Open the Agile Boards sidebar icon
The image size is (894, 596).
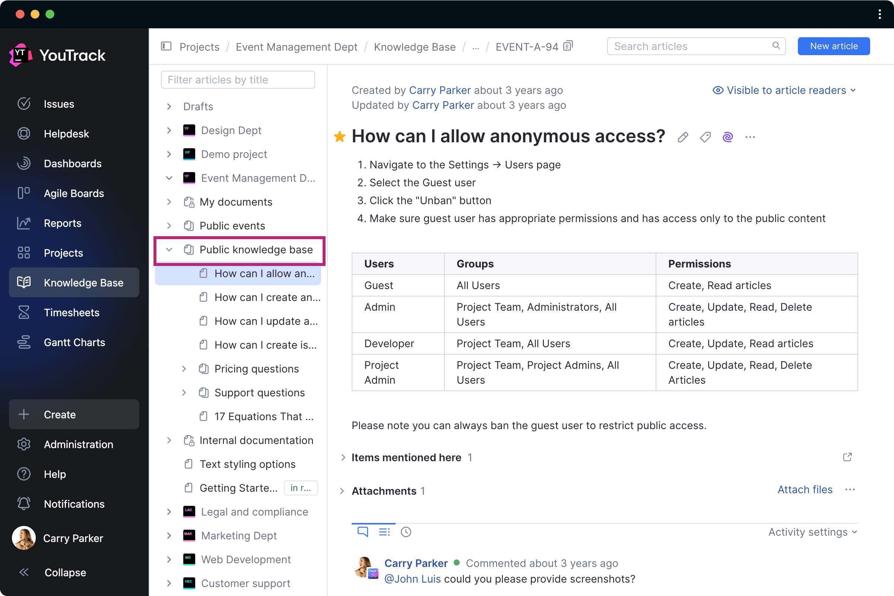pyautogui.click(x=23, y=193)
